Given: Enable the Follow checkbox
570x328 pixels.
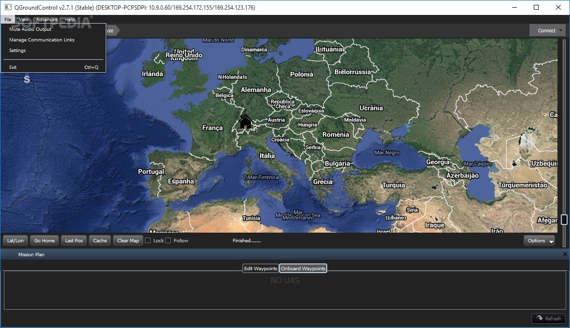Looking at the screenshot, I should [168, 240].
